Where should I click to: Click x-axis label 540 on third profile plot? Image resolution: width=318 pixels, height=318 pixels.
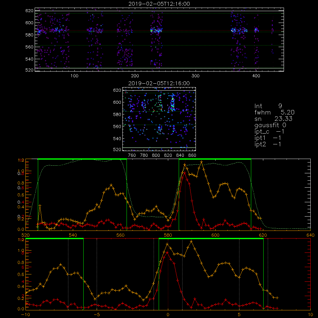point(73,235)
